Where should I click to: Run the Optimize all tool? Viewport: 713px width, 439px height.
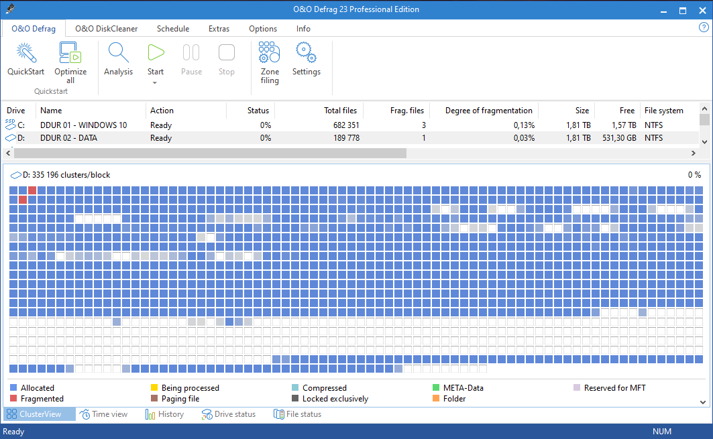[x=70, y=54]
